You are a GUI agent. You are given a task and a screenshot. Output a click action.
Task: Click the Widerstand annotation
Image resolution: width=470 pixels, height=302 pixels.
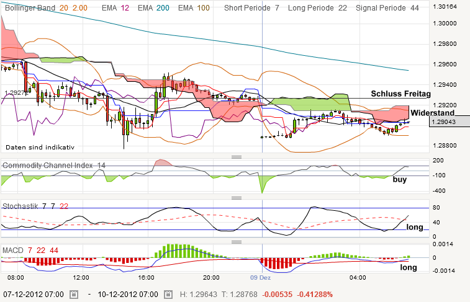(433, 113)
